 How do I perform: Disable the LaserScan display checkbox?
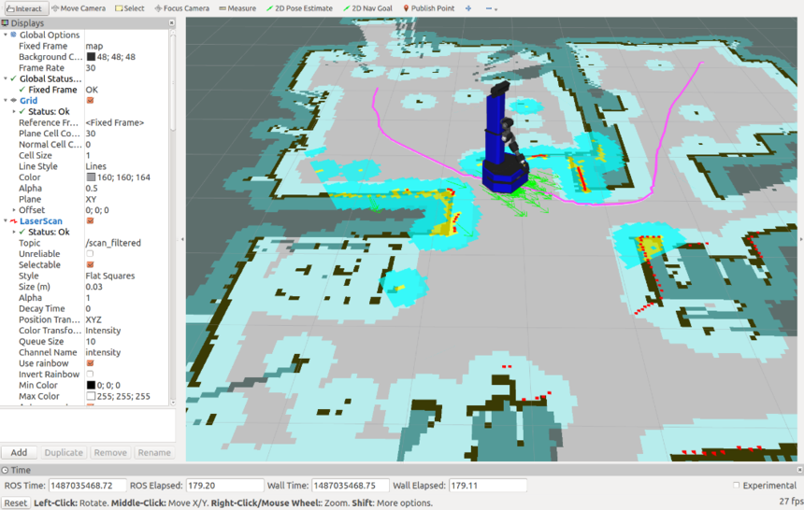pos(91,221)
